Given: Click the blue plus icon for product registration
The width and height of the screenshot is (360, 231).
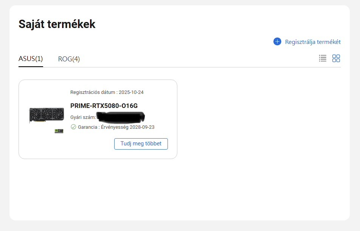Looking at the screenshot, I should [x=277, y=42].
